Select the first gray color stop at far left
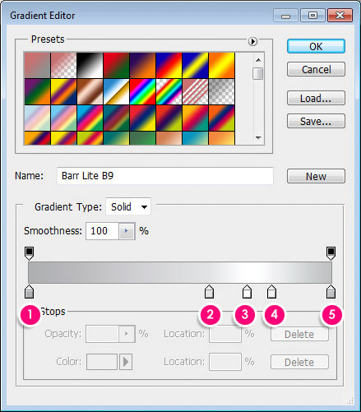Image resolution: width=361 pixels, height=412 pixels. [x=29, y=291]
